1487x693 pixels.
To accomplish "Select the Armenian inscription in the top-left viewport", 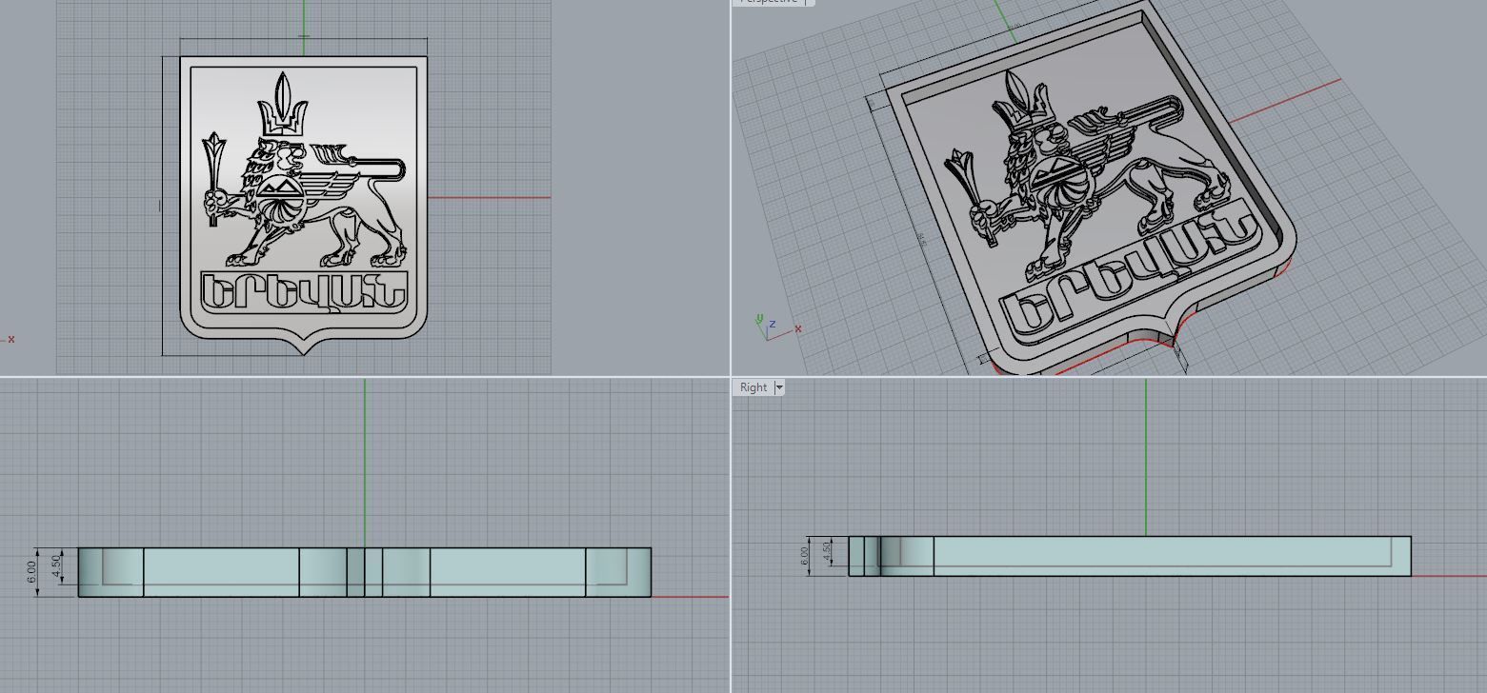I will pyautogui.click(x=304, y=290).
